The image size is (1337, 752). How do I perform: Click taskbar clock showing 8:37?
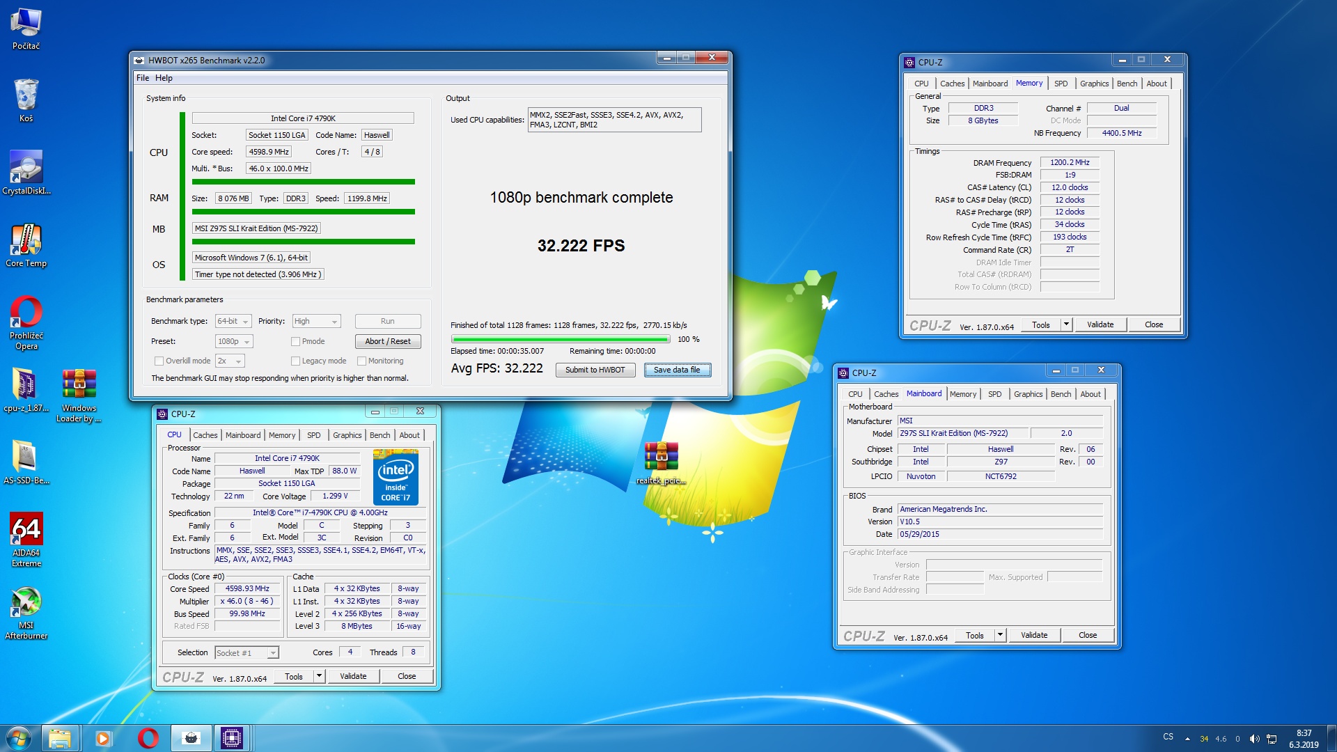pyautogui.click(x=1304, y=739)
